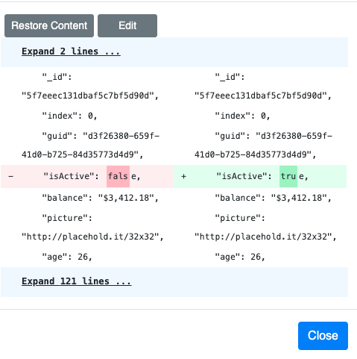The height and width of the screenshot is (359, 357).
Task: Click left "age": 26 line
Action: coord(67,257)
